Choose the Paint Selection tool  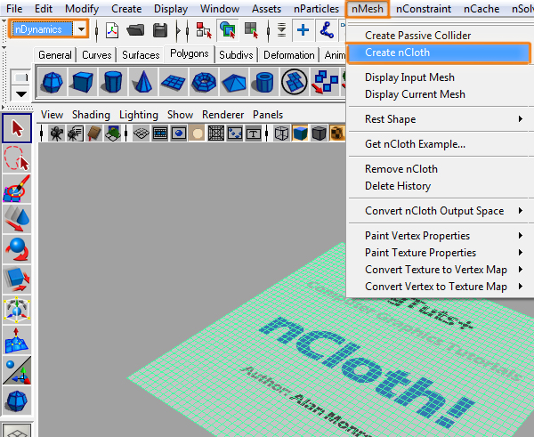click(x=17, y=189)
